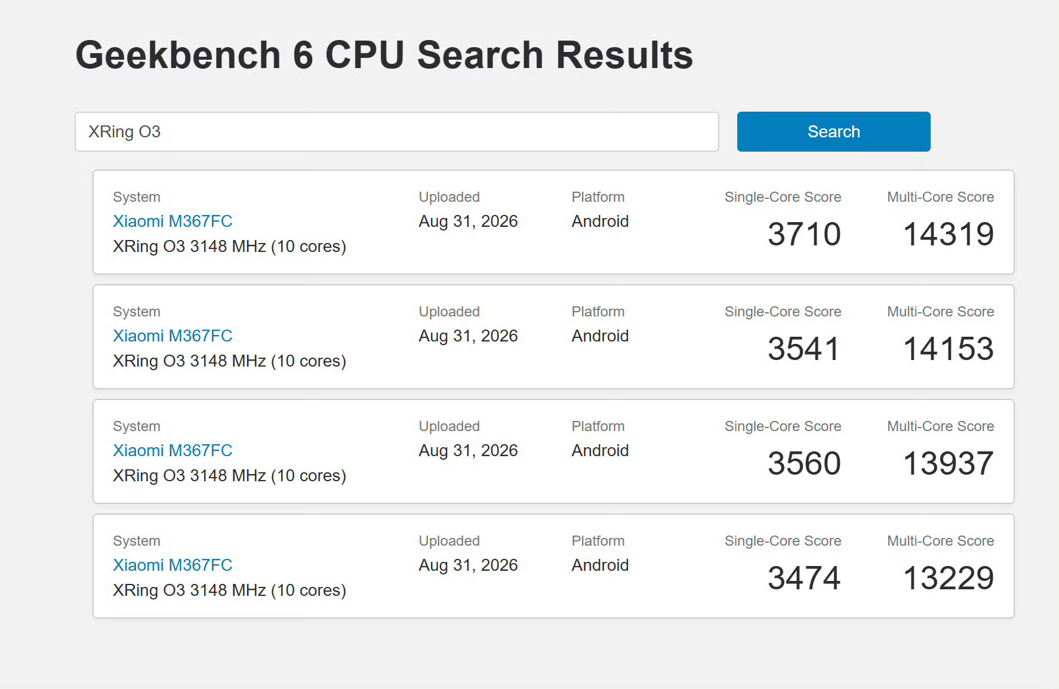Image resolution: width=1059 pixels, height=689 pixels.
Task: Select the single-core score 3710
Action: tap(804, 234)
